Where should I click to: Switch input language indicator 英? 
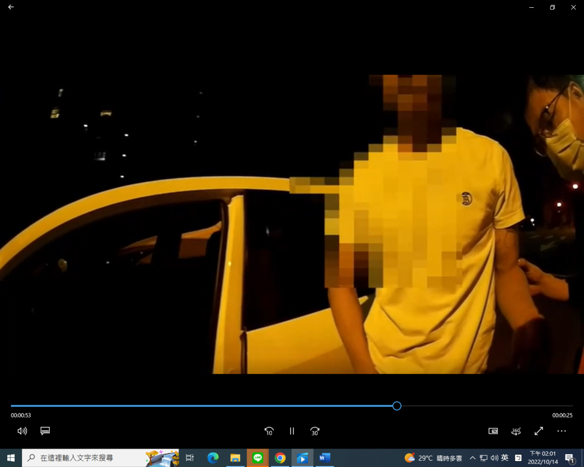coord(505,458)
